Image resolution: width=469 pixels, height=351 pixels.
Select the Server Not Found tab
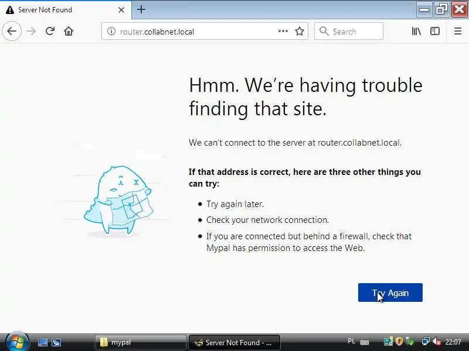(x=66, y=10)
